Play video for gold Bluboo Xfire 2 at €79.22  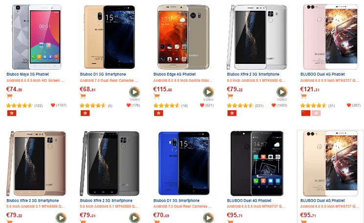61,218
